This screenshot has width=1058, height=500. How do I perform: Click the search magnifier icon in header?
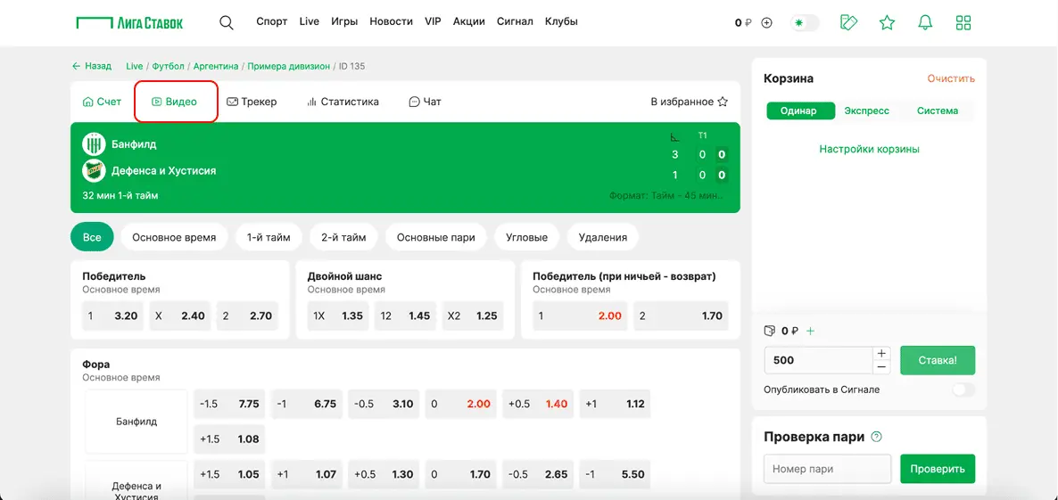[227, 22]
